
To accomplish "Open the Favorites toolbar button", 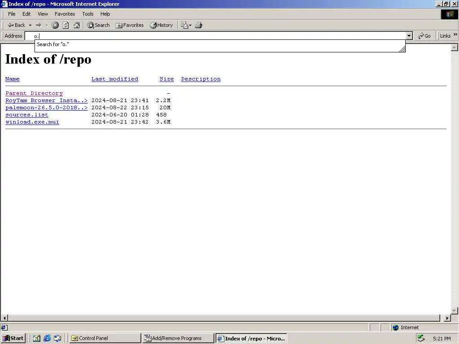I will click(x=130, y=25).
